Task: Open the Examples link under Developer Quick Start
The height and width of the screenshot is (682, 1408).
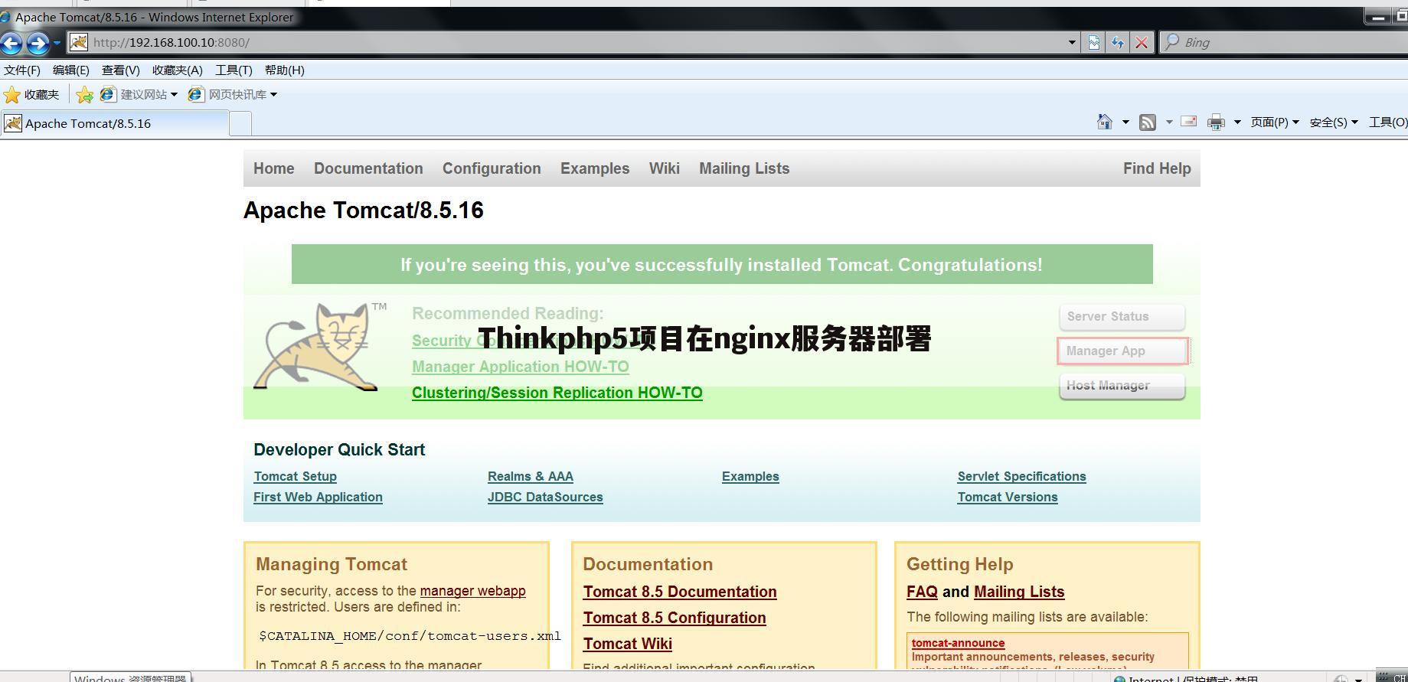Action: pyautogui.click(x=750, y=476)
